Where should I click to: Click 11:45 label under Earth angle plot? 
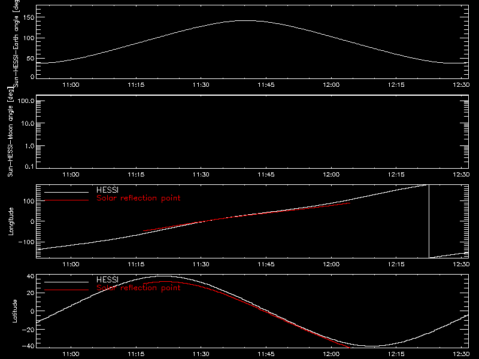click(x=266, y=85)
